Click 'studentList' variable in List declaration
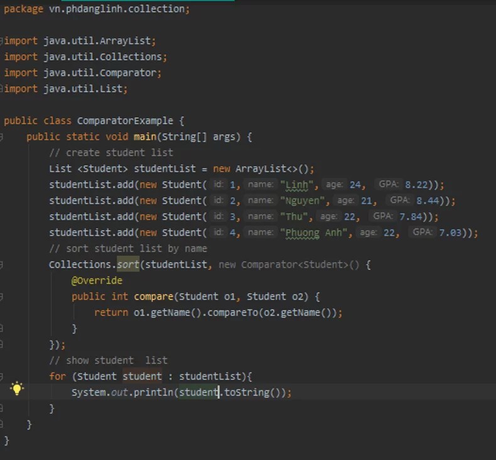Image resolution: width=496 pixels, height=460 pixels. (164, 169)
